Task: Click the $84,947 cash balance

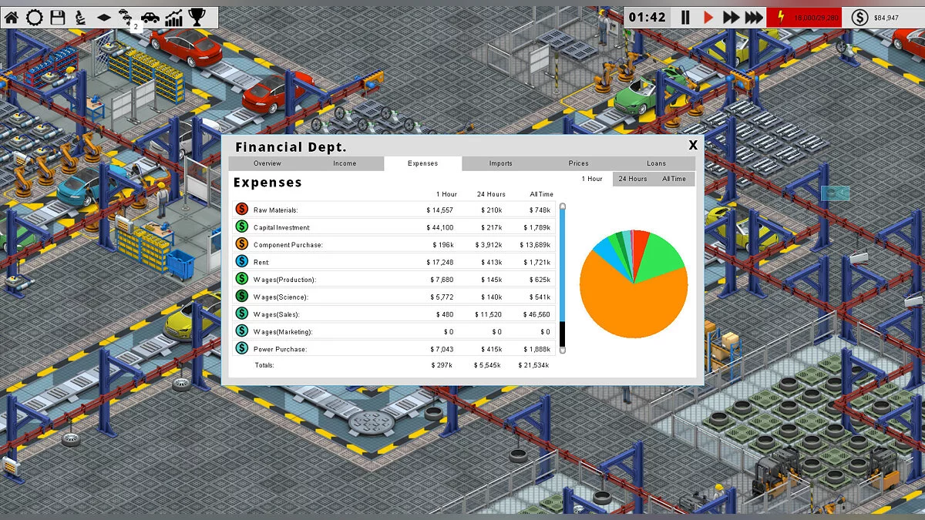Action: point(886,18)
